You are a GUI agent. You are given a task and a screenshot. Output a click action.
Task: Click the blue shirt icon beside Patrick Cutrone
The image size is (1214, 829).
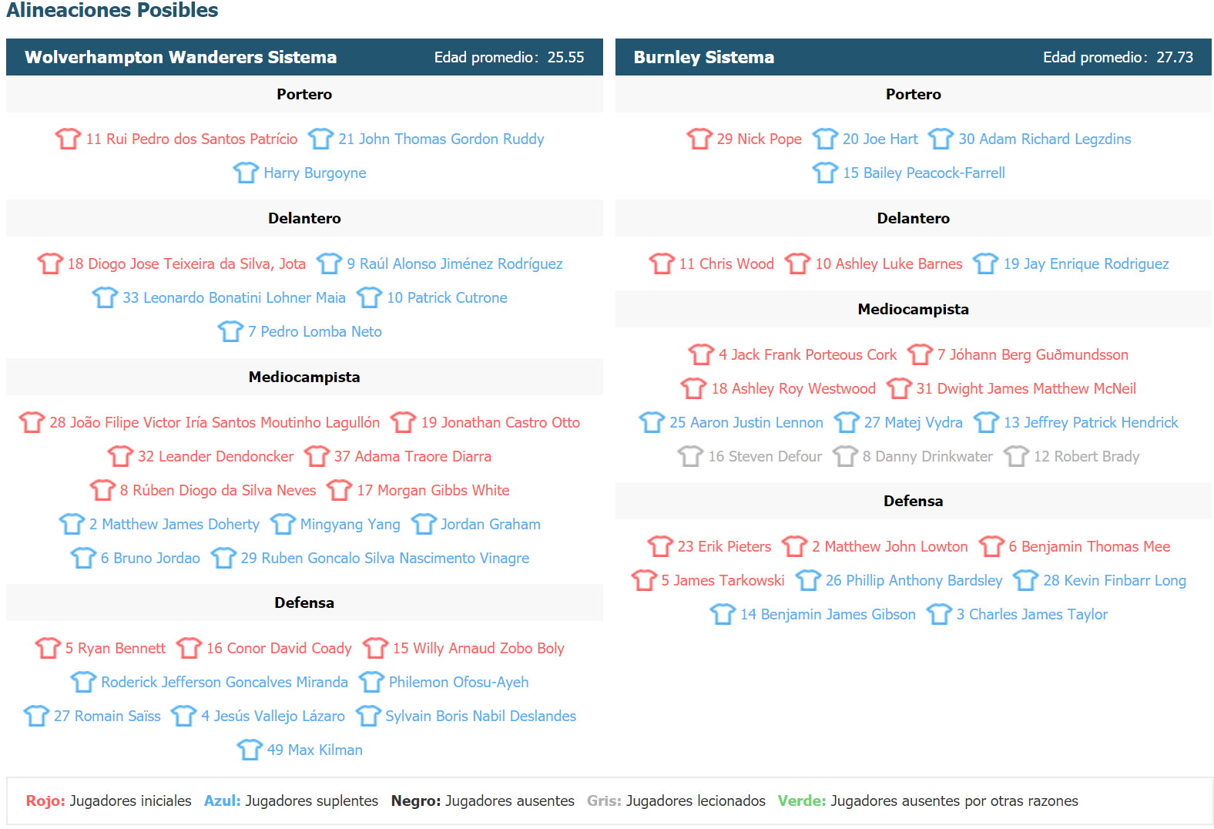[369, 297]
